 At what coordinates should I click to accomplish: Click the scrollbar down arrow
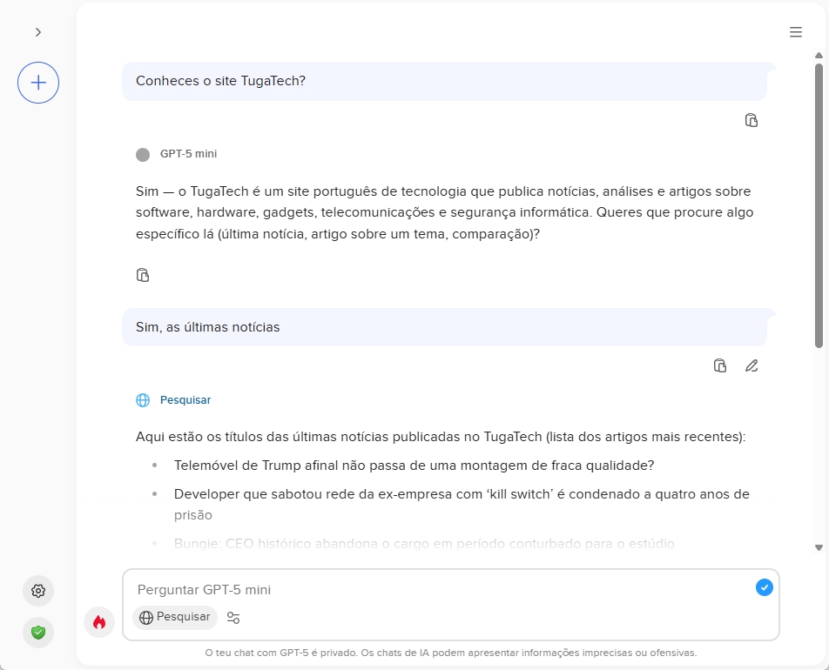click(x=819, y=547)
